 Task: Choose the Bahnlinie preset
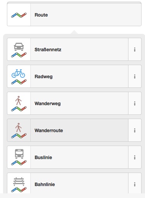tap(68, 183)
